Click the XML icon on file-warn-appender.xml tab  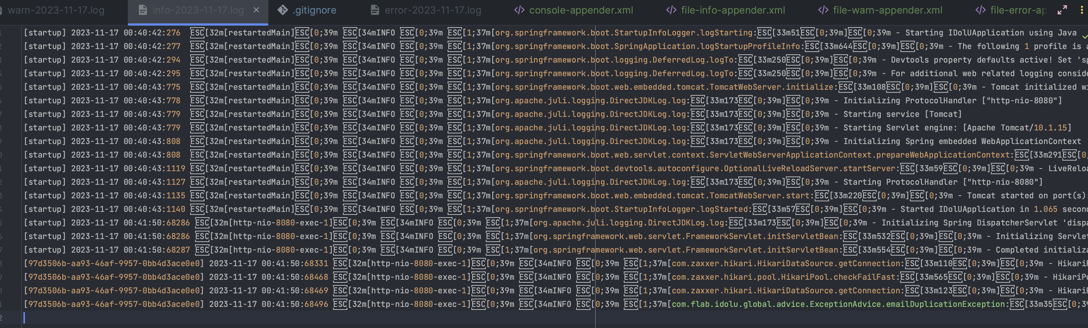[823, 10]
